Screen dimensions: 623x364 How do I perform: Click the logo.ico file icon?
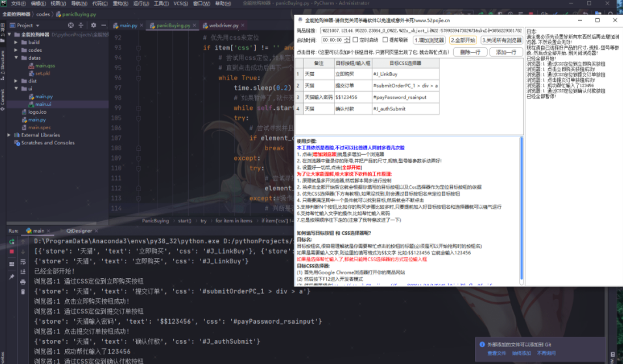click(x=24, y=112)
